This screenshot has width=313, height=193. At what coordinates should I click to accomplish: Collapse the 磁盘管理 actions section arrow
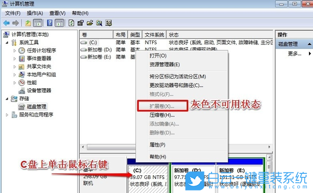309,44
